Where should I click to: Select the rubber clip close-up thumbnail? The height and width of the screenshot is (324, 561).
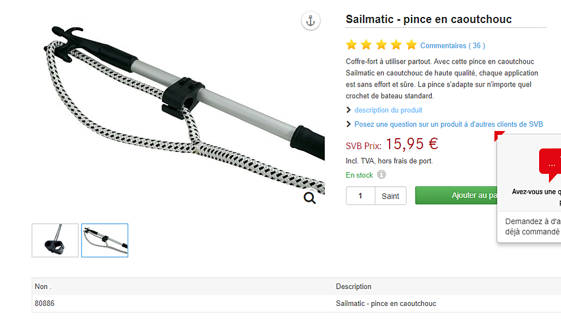point(55,240)
